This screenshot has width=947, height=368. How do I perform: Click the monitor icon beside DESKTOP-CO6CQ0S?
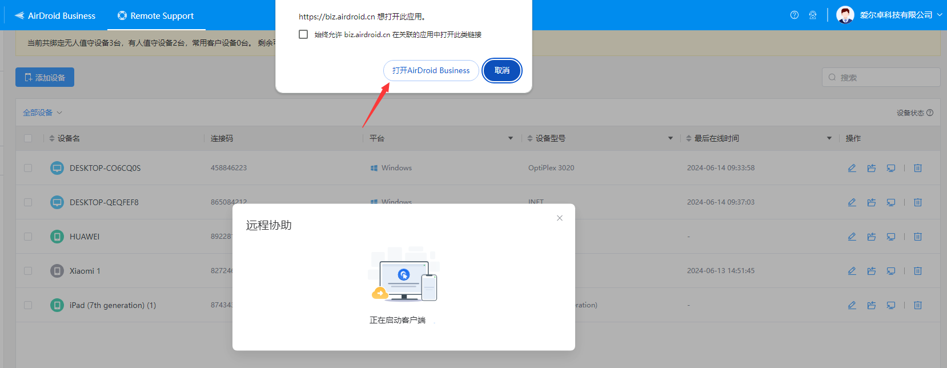click(x=57, y=168)
